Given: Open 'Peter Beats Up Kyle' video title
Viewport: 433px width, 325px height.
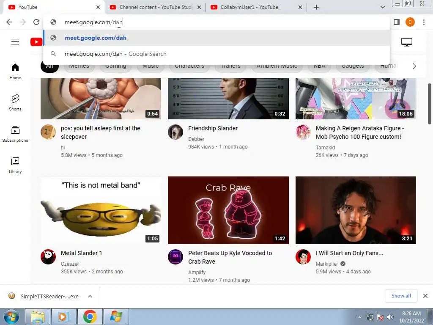Looking at the screenshot, I should 230,257.
